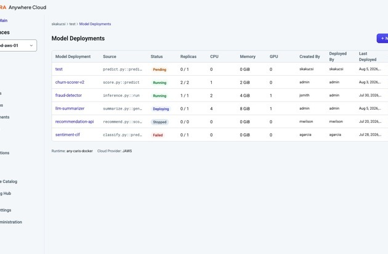Click the Failed status badge

[158, 135]
